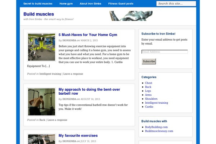Open 'My approach to doing the bent-over barbell row'
The image size is (216, 144).
coord(89,91)
